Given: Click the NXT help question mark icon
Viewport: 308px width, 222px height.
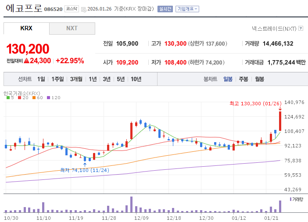Looking at the screenshot, I should pos(301,28).
